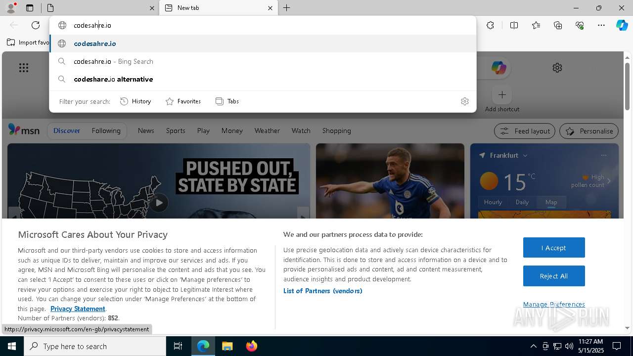Open the search suggestion settings gear
This screenshot has height=356, width=633.
click(x=465, y=101)
